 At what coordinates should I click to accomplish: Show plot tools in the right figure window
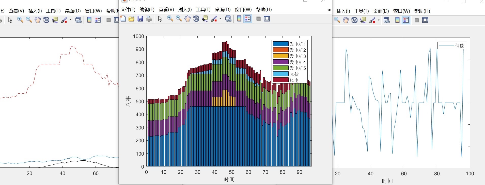point(425,20)
